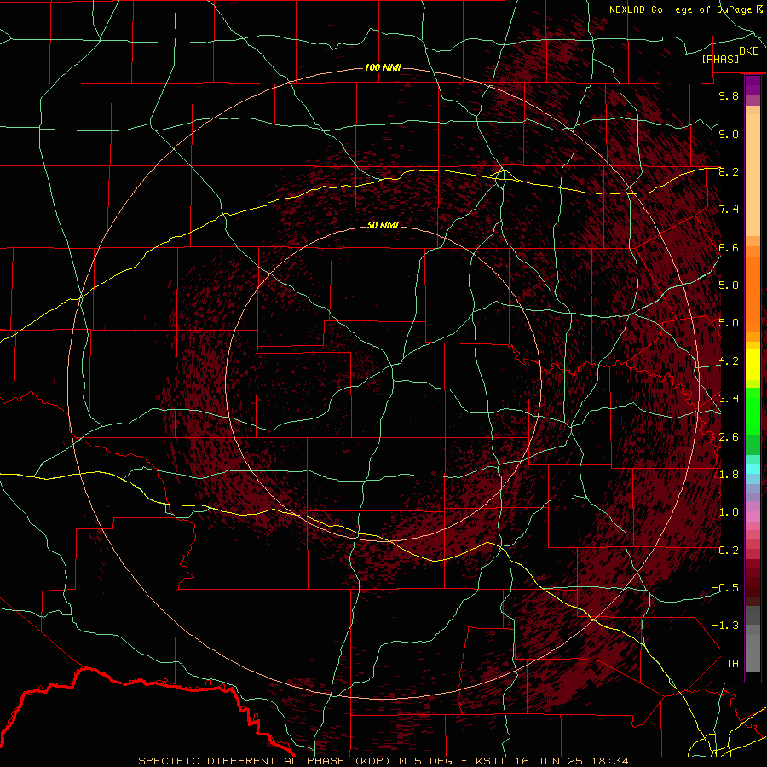767x767 pixels.
Task: Click the Specific Differential Phase KDP caption
Action: point(383,761)
